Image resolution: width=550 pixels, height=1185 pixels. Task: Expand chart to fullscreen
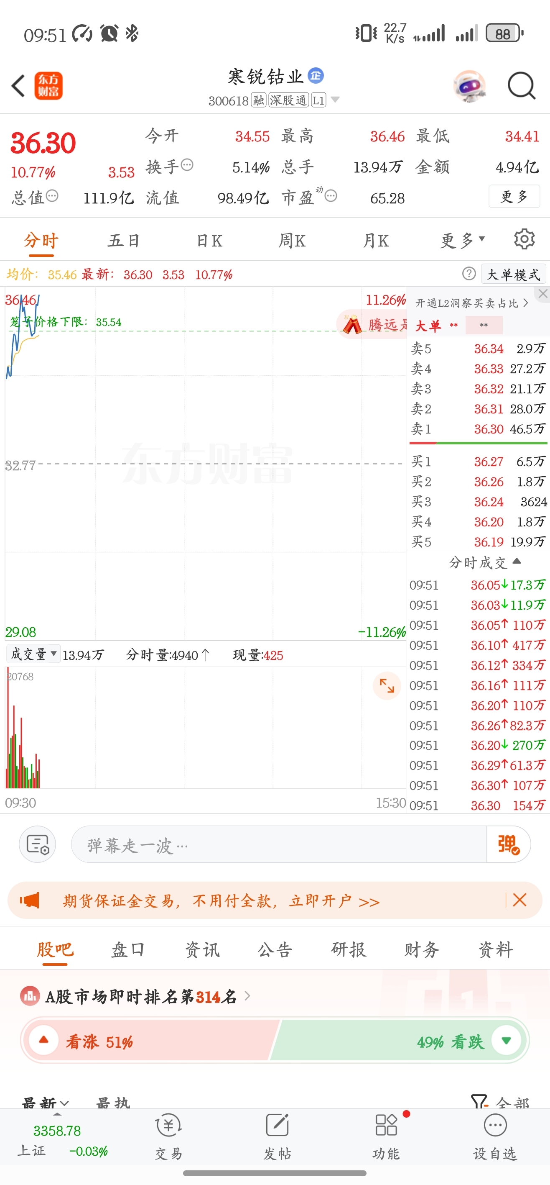pyautogui.click(x=387, y=685)
